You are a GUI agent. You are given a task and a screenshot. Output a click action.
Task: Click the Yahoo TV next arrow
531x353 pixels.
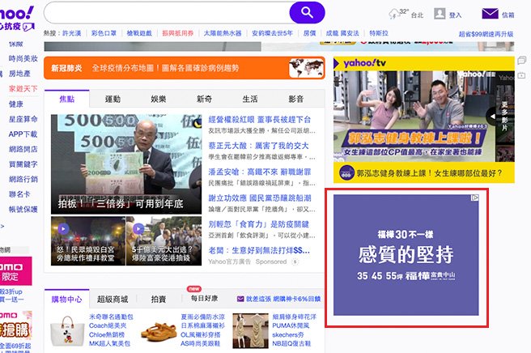tap(491, 117)
